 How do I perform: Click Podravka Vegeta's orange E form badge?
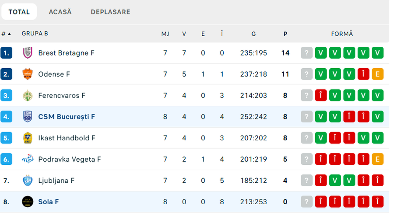(377, 159)
